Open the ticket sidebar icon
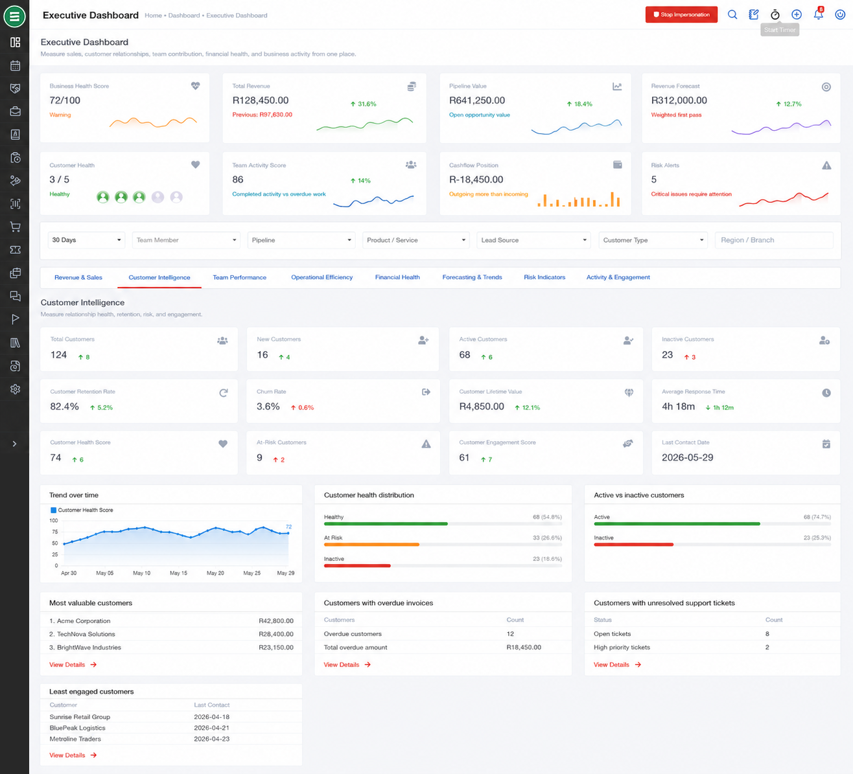The image size is (853, 774). tap(15, 250)
